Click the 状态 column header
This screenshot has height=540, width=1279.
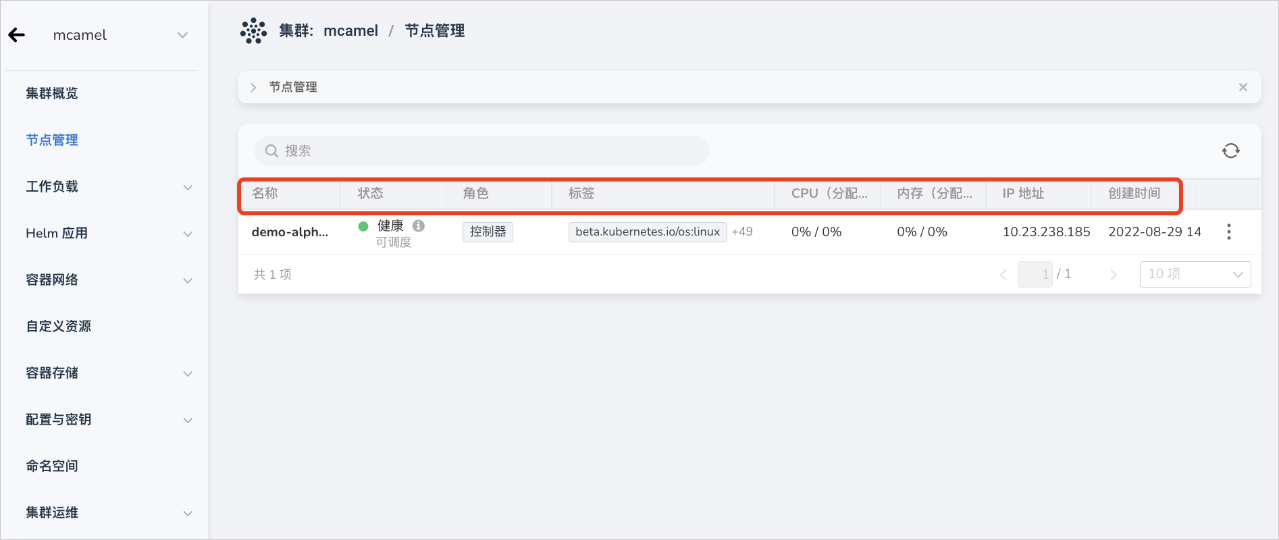370,194
